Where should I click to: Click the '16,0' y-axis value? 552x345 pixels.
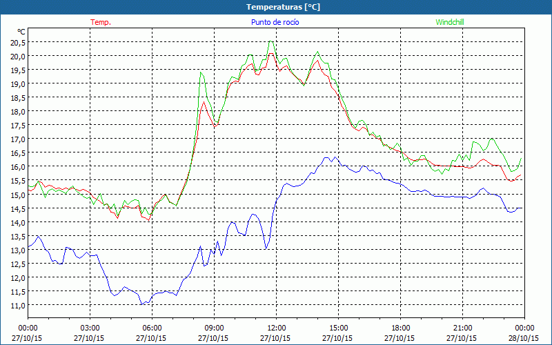(18, 167)
